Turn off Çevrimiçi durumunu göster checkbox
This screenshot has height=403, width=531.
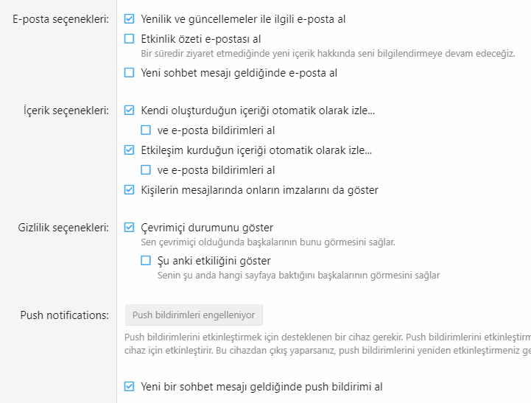130,228
